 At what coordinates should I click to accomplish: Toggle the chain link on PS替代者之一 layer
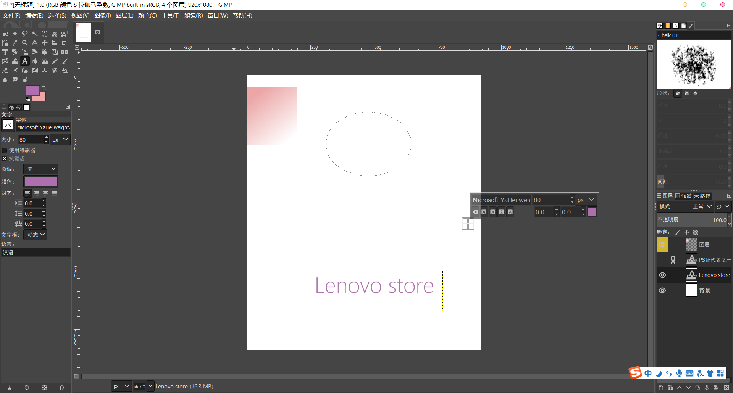pos(673,260)
